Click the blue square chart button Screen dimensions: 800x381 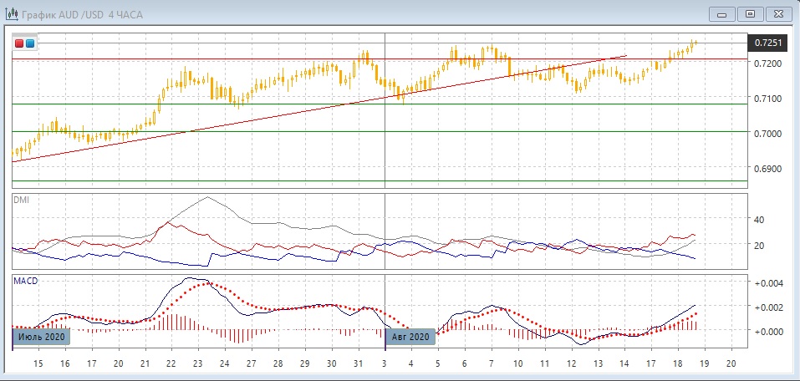[31, 43]
